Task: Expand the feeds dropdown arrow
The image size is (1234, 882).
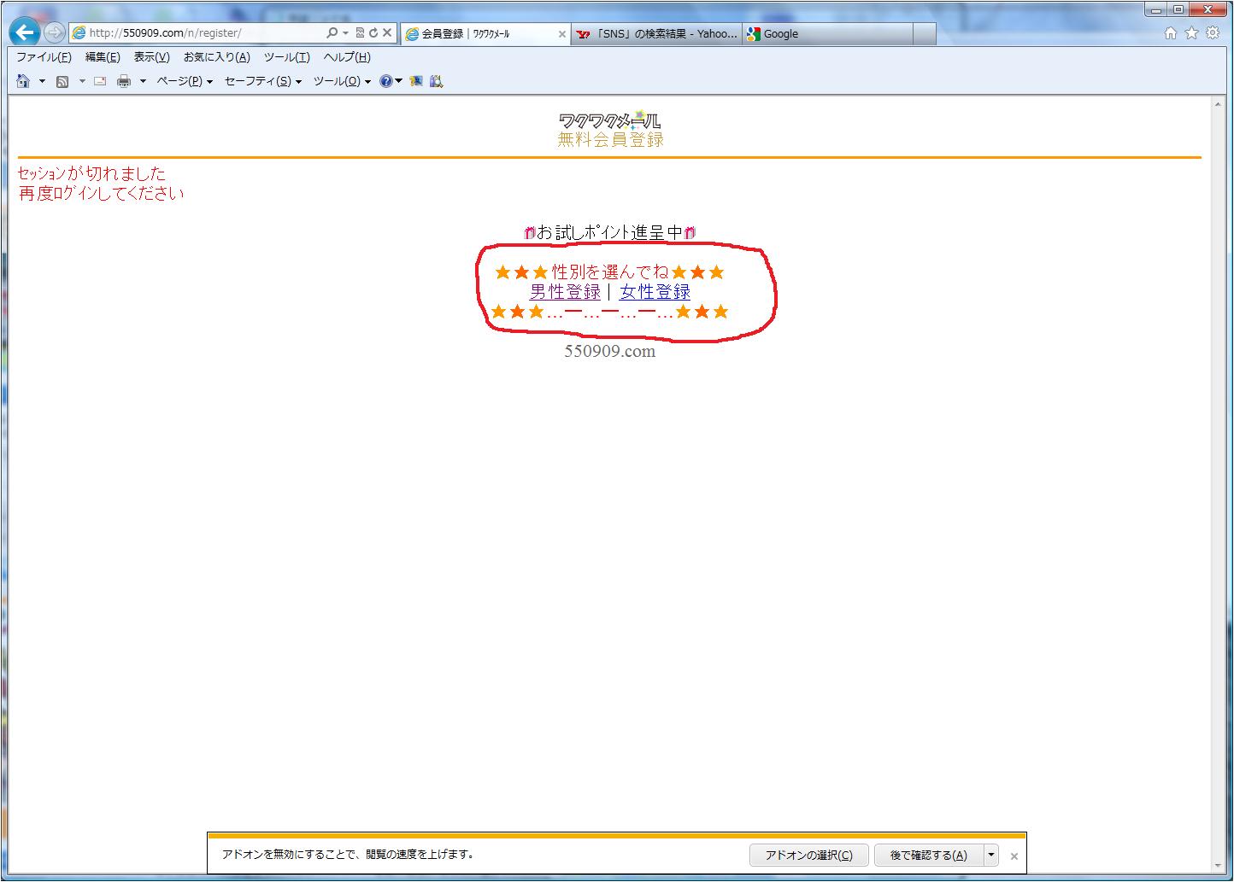Action: (82, 82)
